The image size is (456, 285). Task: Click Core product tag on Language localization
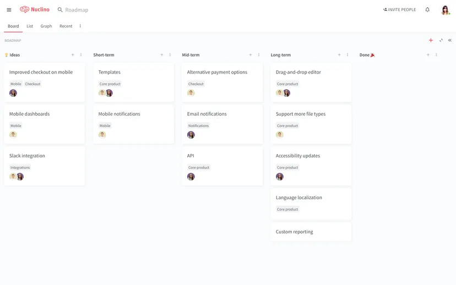pos(287,210)
